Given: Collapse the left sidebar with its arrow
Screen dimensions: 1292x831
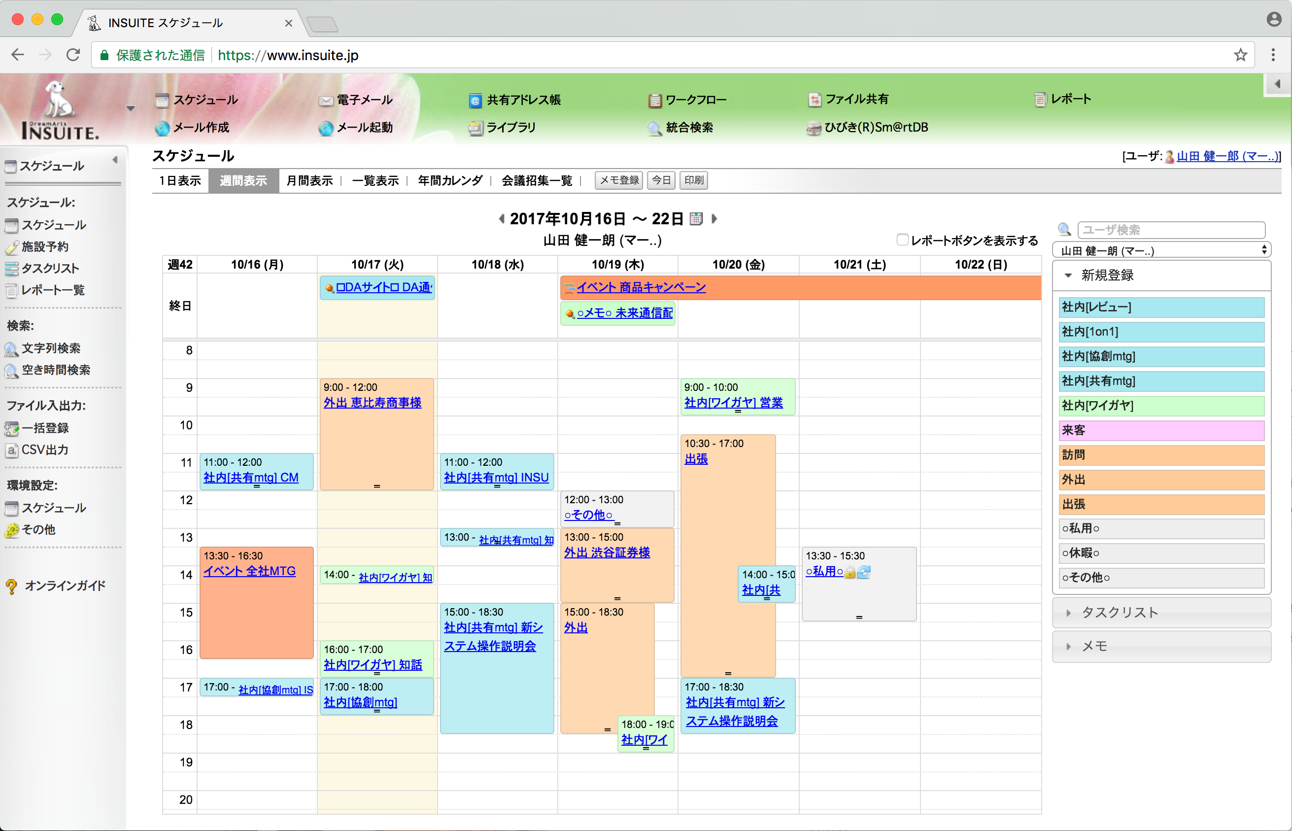Looking at the screenshot, I should (115, 160).
